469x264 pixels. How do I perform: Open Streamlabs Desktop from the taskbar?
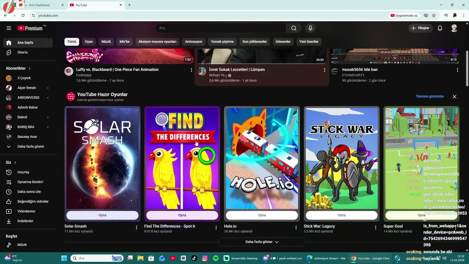point(241,258)
